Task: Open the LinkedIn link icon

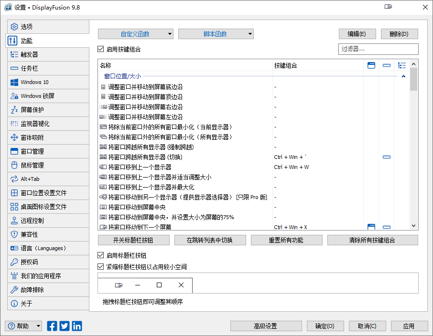Action: [x=77, y=326]
